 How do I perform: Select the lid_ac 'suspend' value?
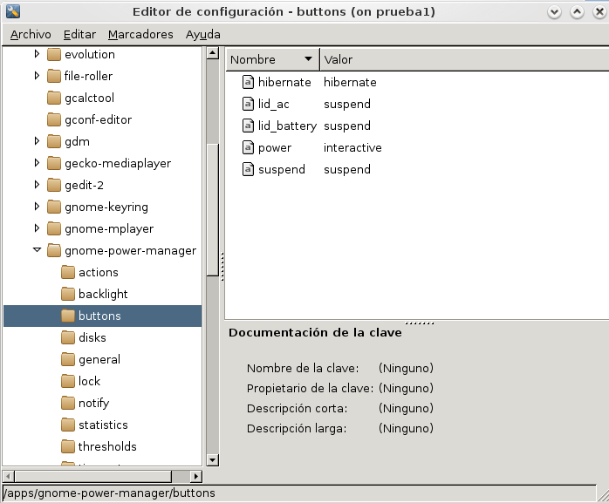pyautogui.click(x=347, y=104)
